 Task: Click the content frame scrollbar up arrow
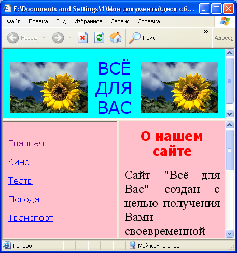click(229, 125)
